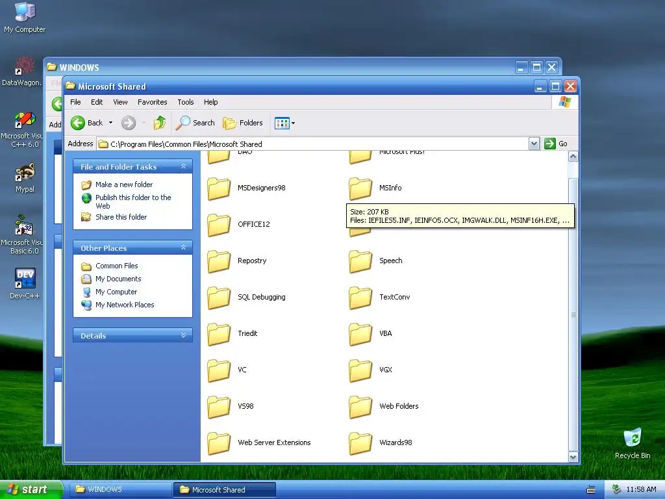Open the Start menu
Image resolution: width=665 pixels, height=499 pixels.
31,490
